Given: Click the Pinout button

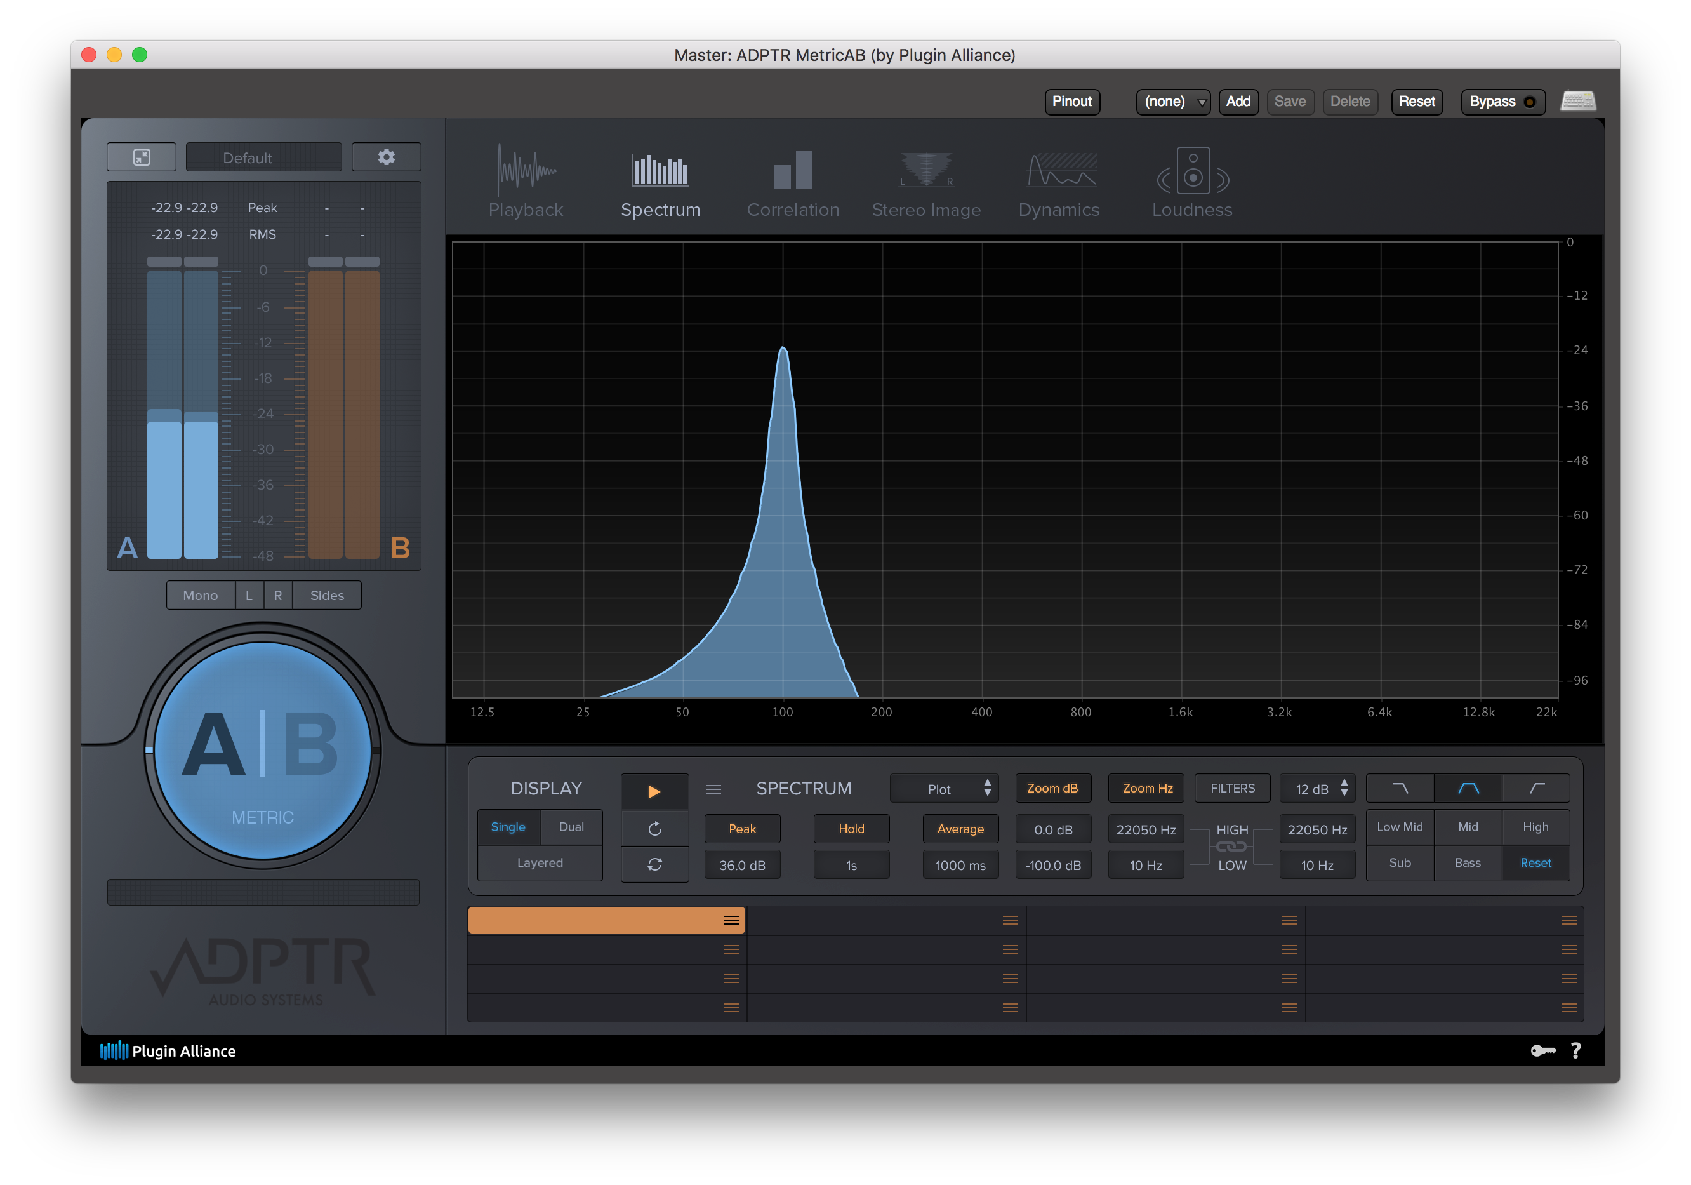Looking at the screenshot, I should coord(1072,102).
